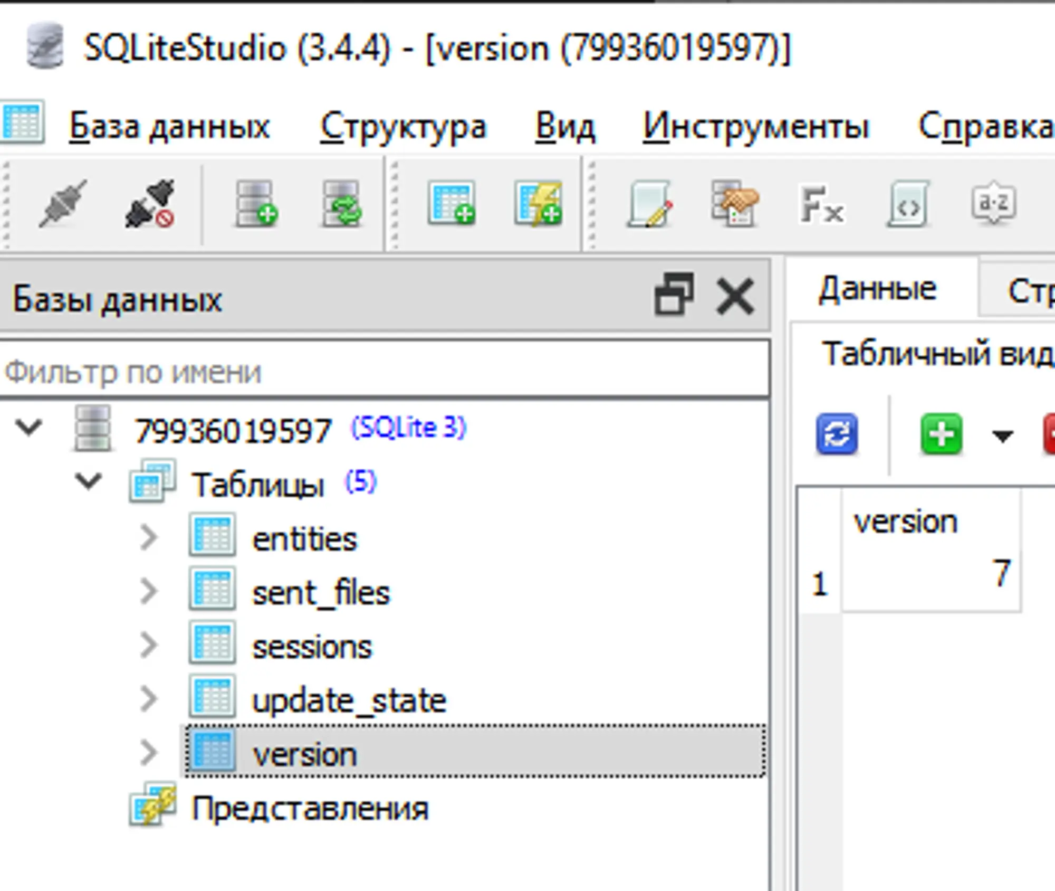Click the Refresh database schema icon

click(x=342, y=204)
